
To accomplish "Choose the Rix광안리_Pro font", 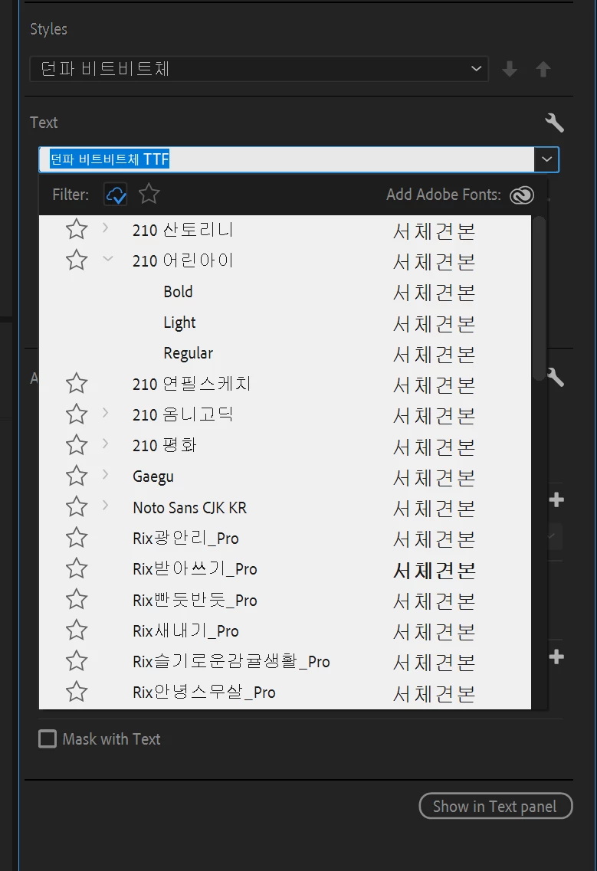I will click(x=185, y=539).
